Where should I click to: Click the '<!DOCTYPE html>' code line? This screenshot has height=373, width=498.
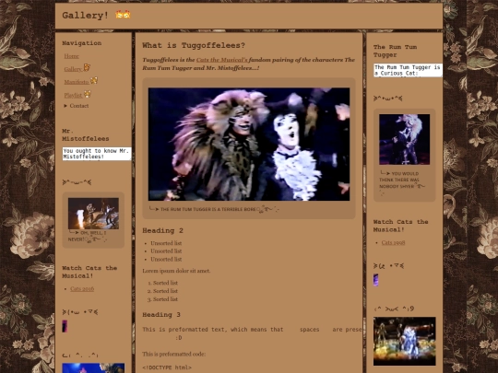tap(167, 367)
